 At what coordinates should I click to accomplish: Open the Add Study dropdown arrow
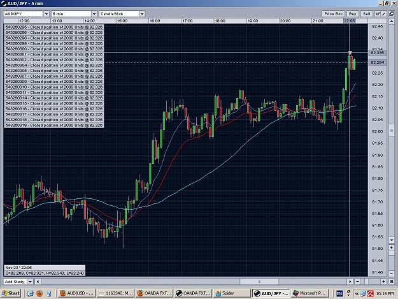30,282
